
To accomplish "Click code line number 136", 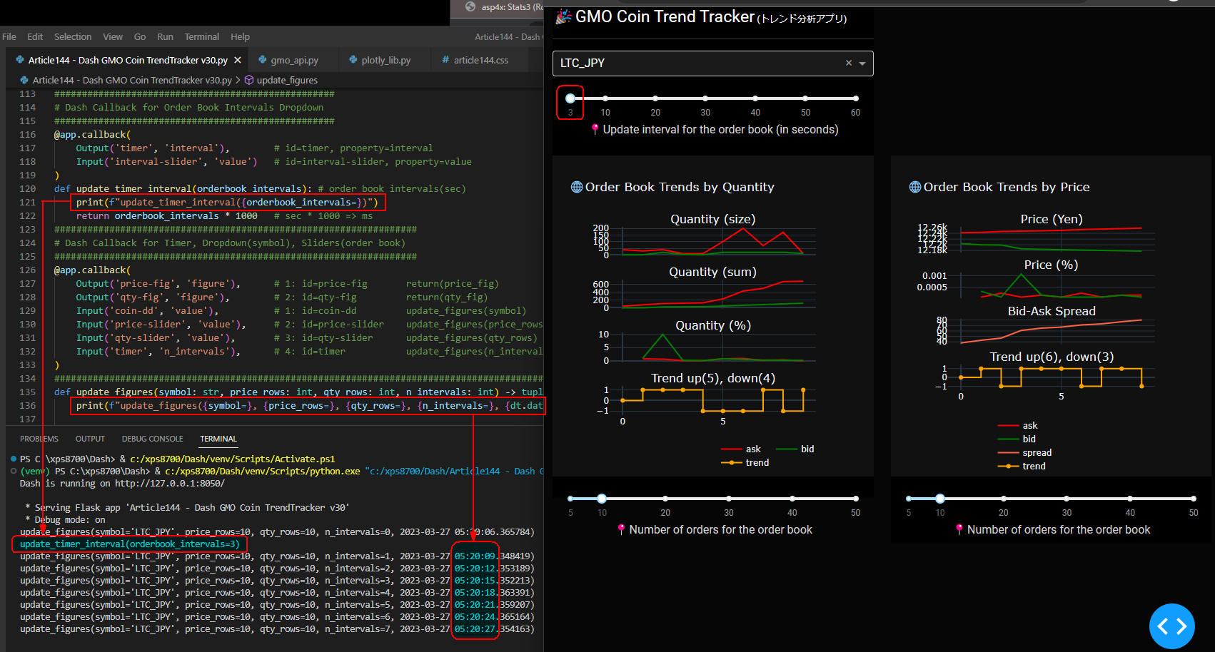I will [27, 406].
